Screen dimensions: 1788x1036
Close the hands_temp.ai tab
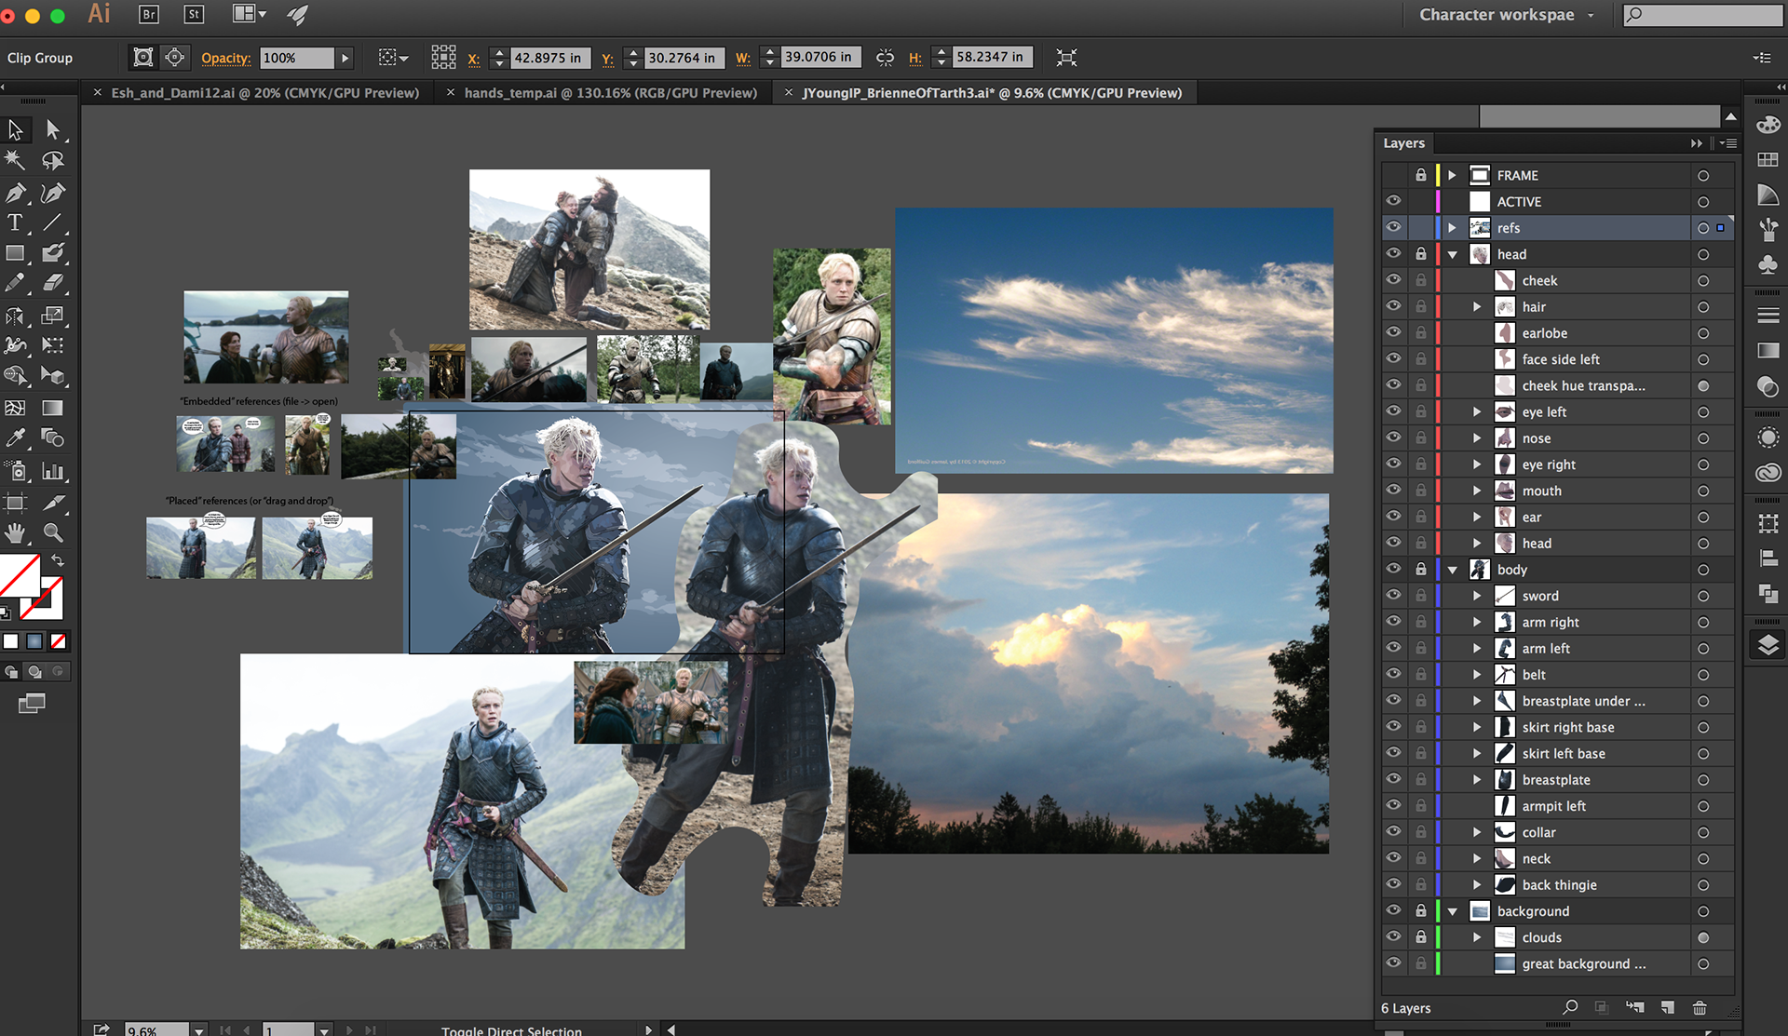451,93
